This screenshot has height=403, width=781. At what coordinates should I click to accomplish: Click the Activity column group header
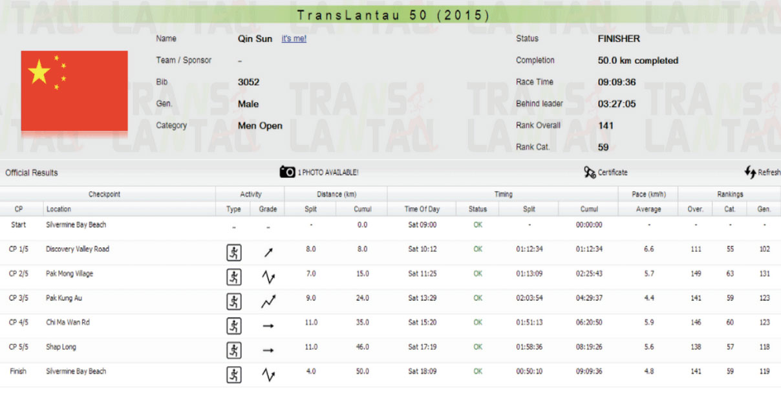(x=251, y=194)
